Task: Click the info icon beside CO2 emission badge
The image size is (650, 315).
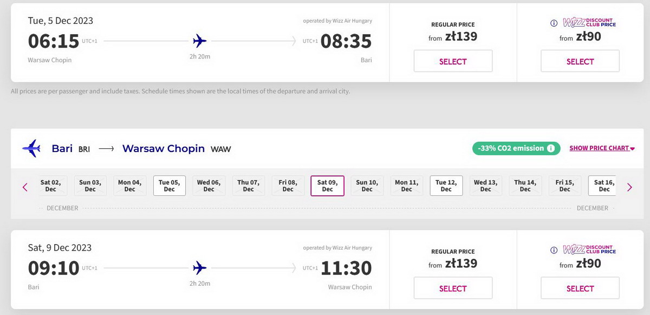Action: click(x=551, y=148)
